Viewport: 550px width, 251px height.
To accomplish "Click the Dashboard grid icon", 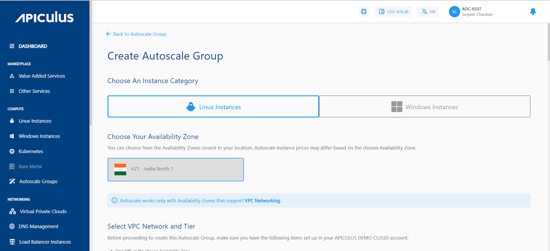I will pyautogui.click(x=12, y=46).
